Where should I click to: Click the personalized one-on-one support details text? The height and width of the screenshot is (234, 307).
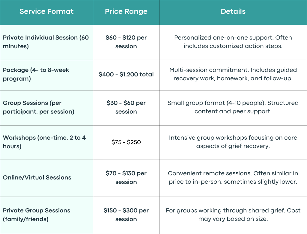pyautogui.click(x=233, y=42)
